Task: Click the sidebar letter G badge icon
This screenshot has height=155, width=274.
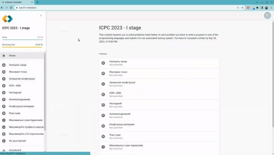Action: tap(4, 106)
